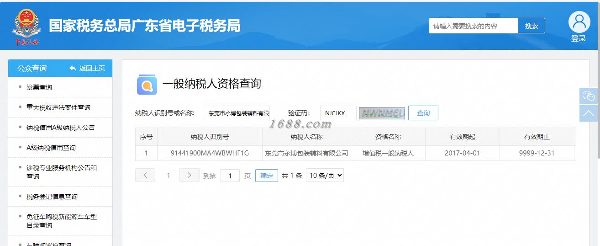Click the scroll-to-top arrow icon
This screenshot has width=600, height=246.
click(x=589, y=113)
